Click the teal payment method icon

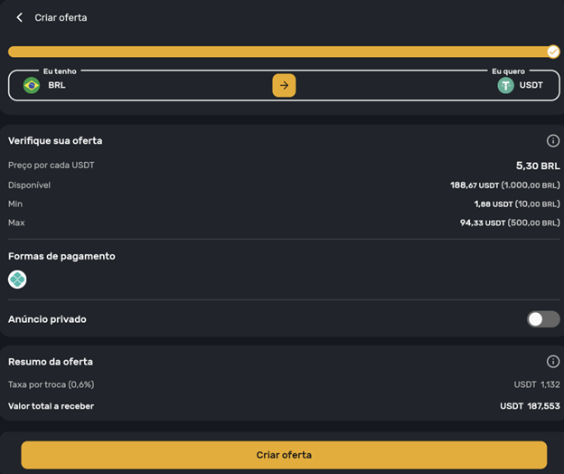point(17,280)
